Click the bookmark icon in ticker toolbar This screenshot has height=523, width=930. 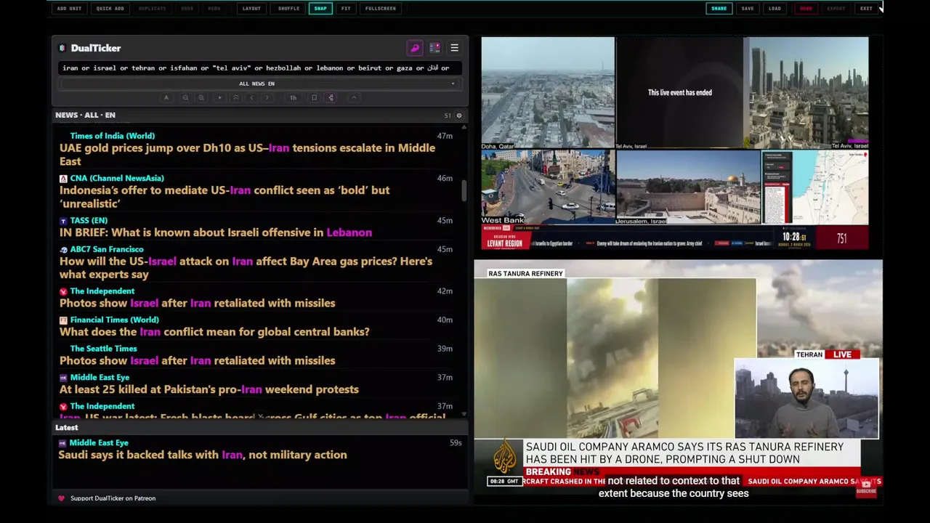click(314, 98)
